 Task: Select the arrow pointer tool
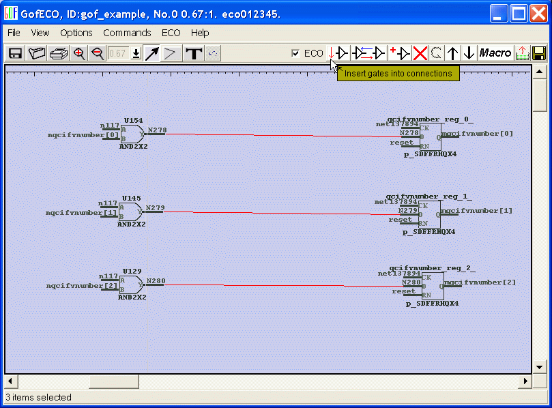tap(151, 53)
